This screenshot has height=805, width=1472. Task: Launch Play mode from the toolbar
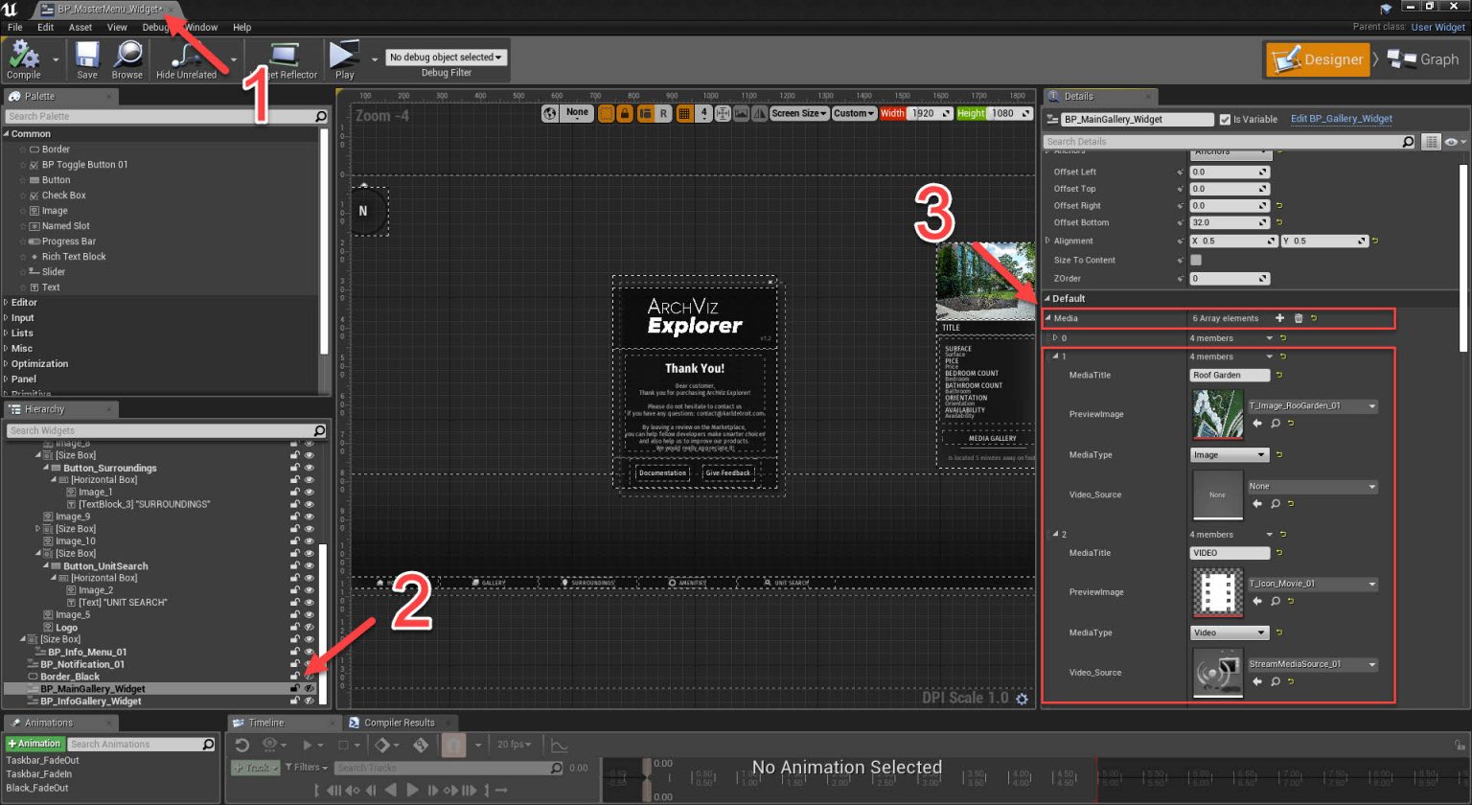pos(343,58)
